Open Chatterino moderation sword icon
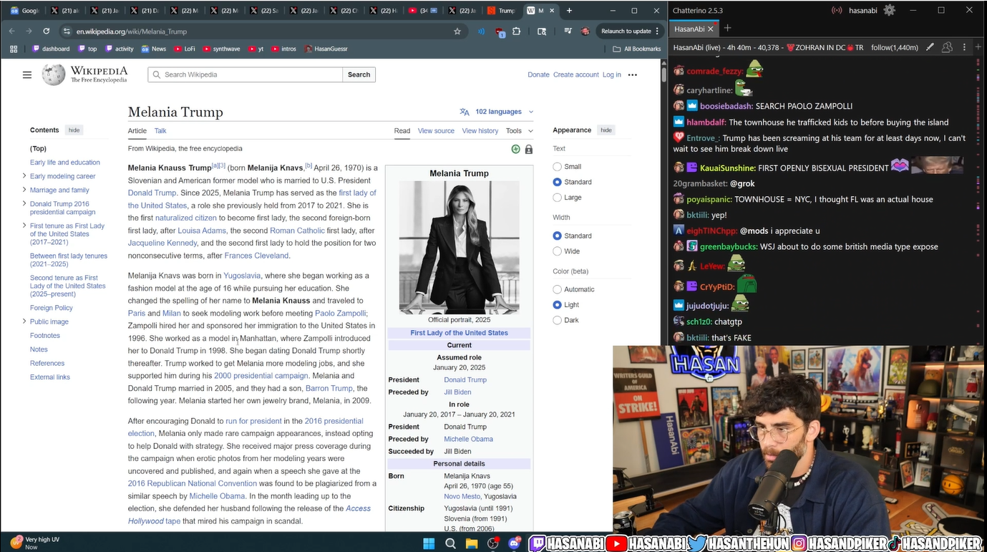The width and height of the screenshot is (987, 552). coord(930,47)
